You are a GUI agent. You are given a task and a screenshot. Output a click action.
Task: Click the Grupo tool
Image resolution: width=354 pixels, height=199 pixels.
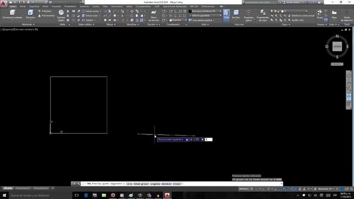point(320,14)
